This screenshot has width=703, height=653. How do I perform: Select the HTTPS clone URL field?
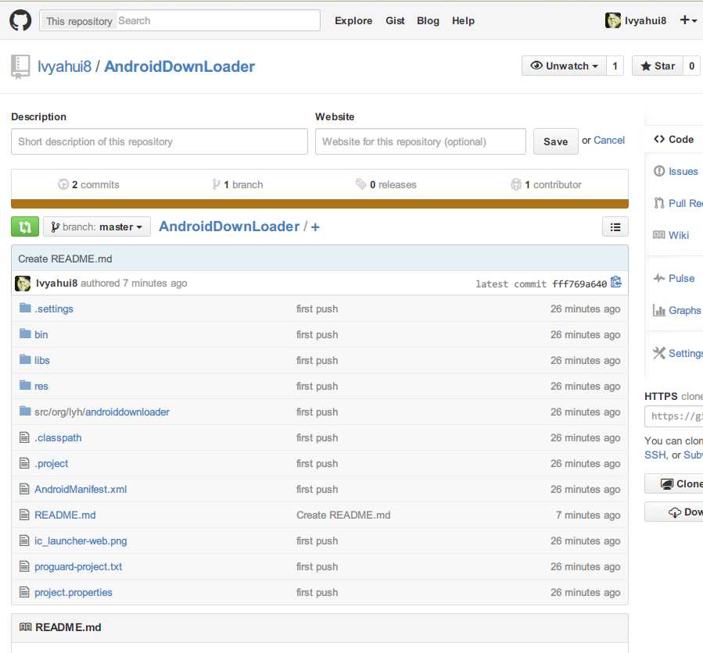[x=673, y=416]
